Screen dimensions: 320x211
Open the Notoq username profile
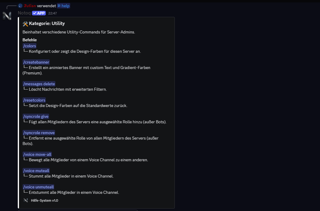coord(24,13)
